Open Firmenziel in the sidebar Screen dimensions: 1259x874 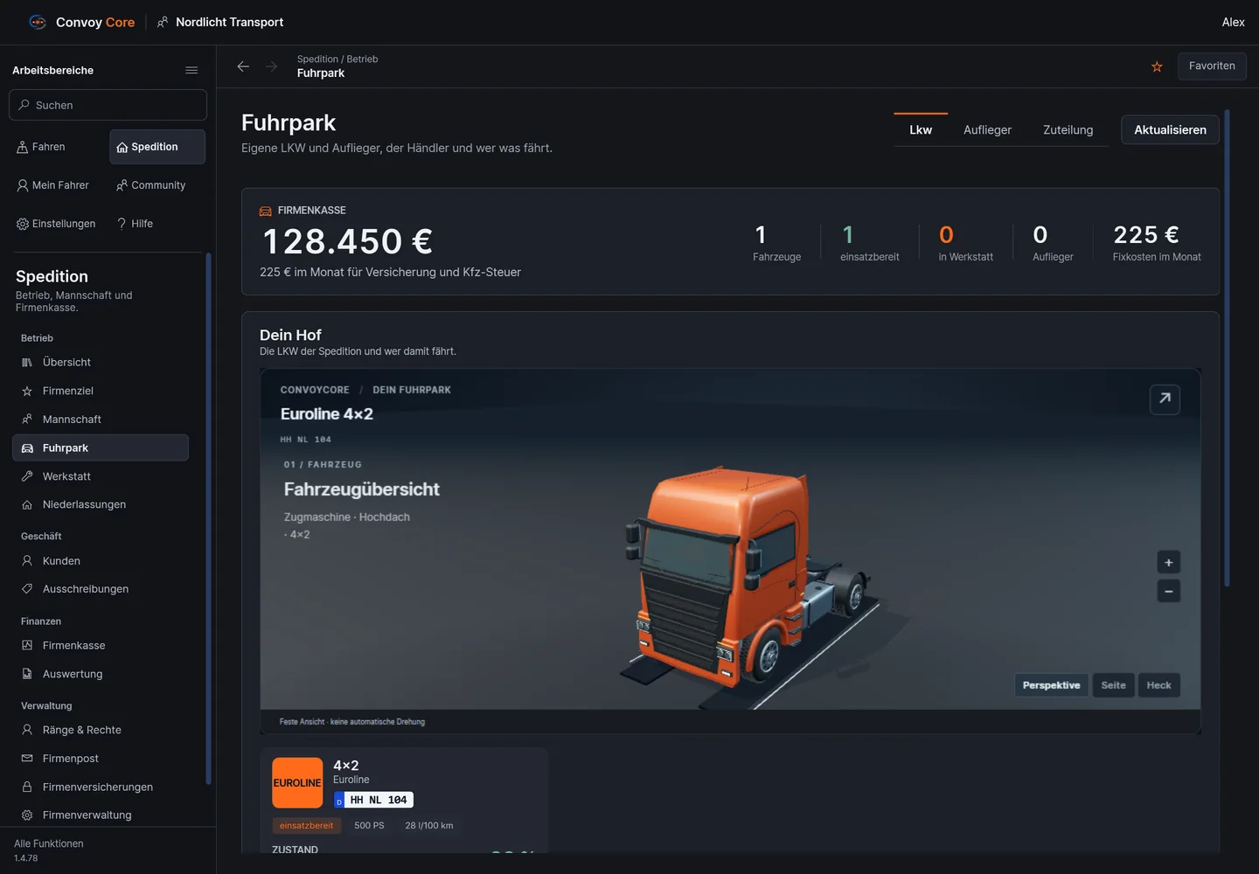point(101,391)
